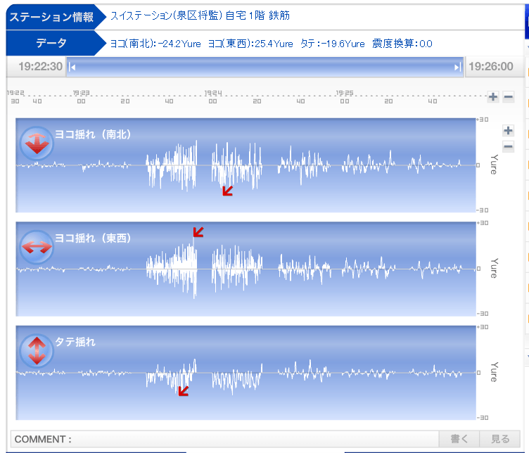Click the ヨコ(東西):25.4Yure value
The width and height of the screenshot is (529, 453).
(x=250, y=44)
